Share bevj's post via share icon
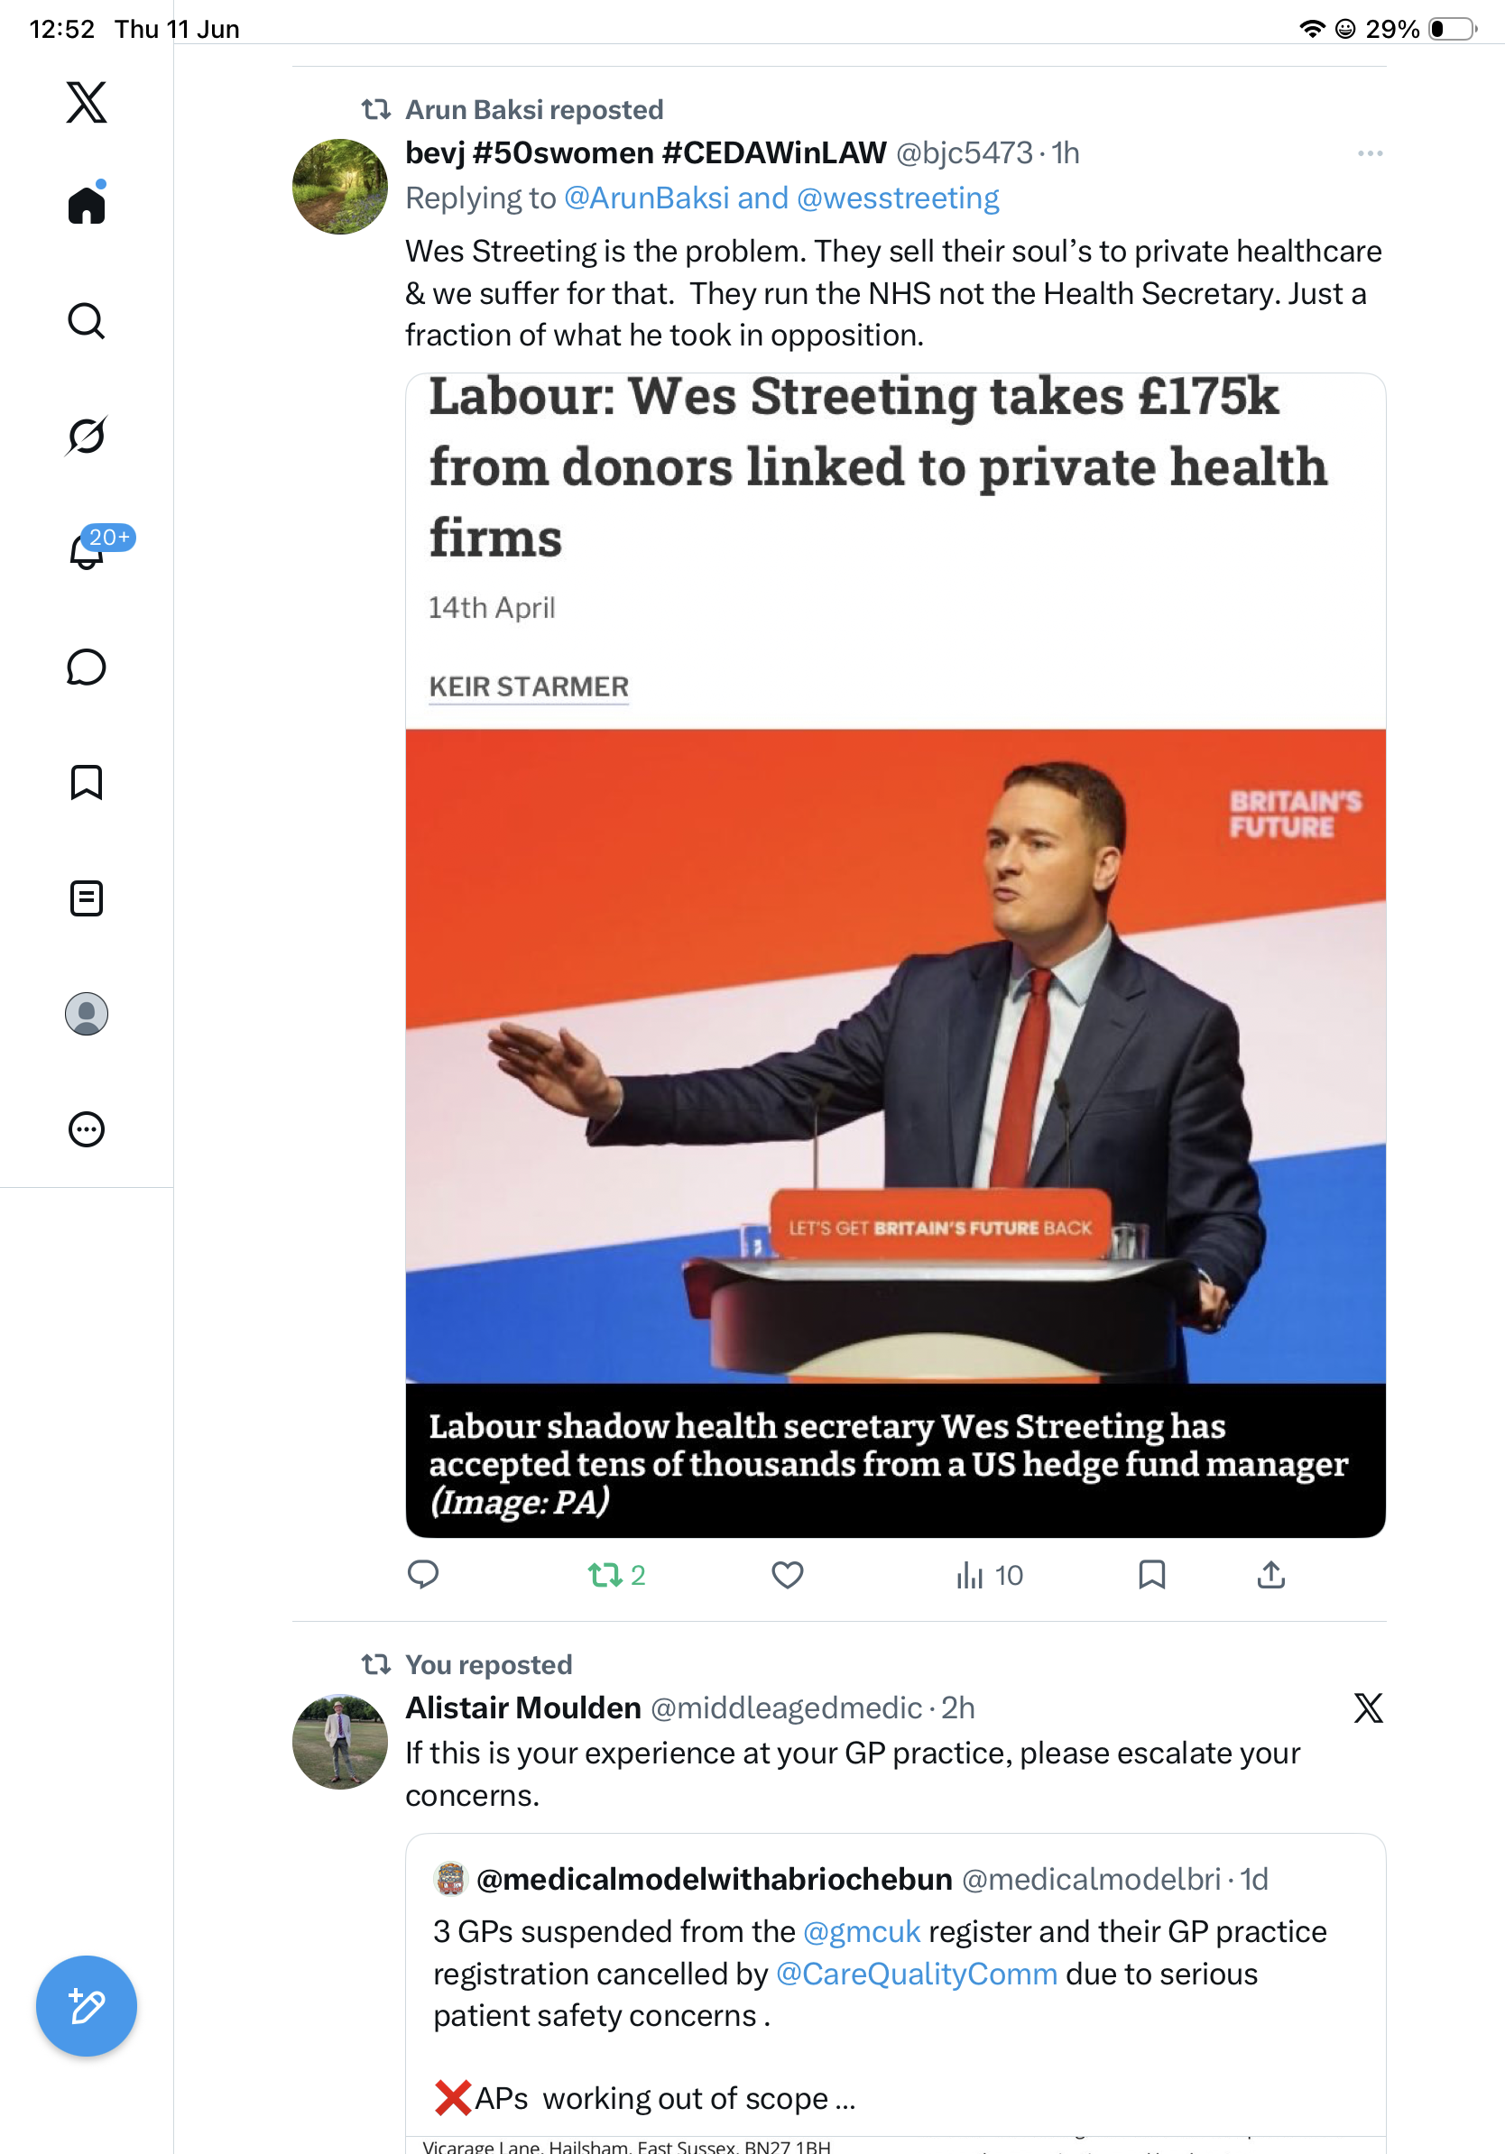 point(1270,1574)
